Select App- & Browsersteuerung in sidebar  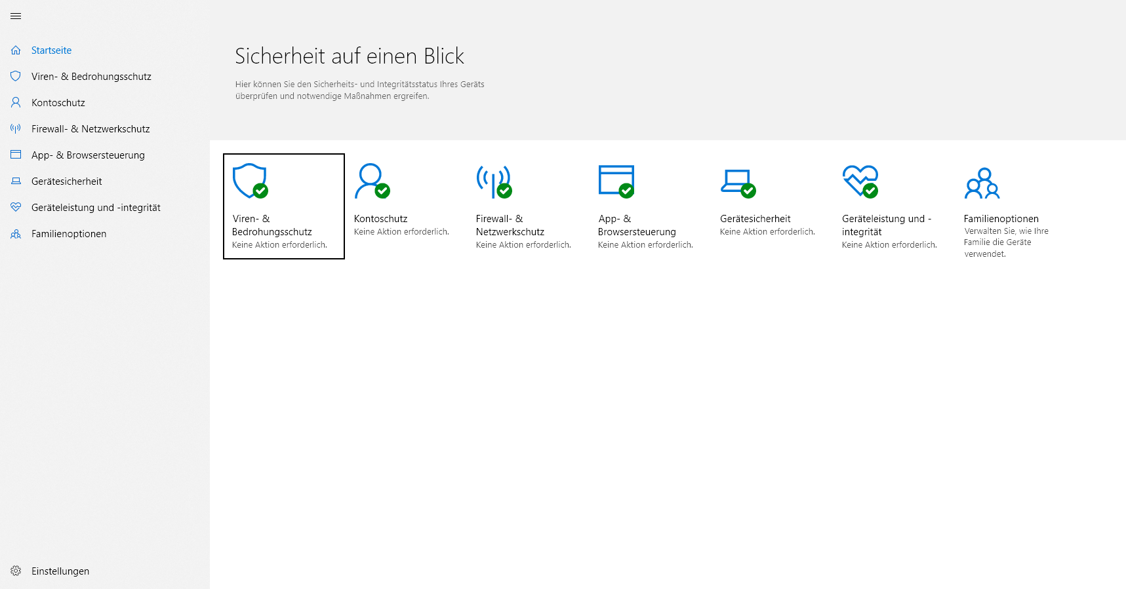click(88, 155)
